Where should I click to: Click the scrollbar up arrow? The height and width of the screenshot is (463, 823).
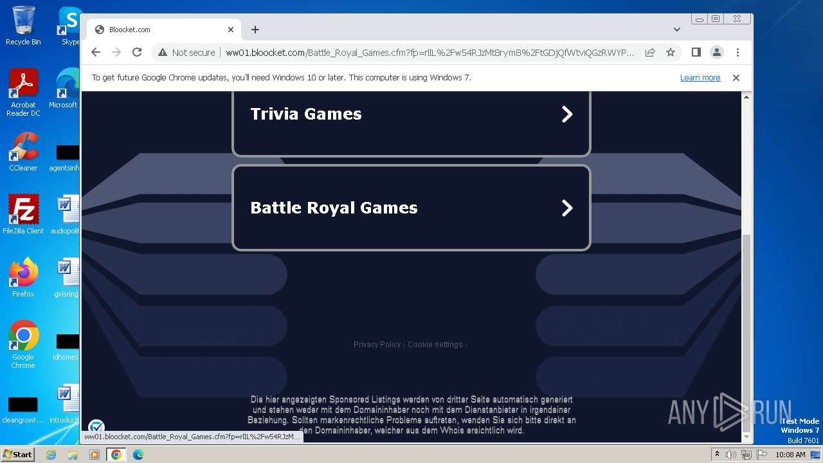[x=746, y=96]
